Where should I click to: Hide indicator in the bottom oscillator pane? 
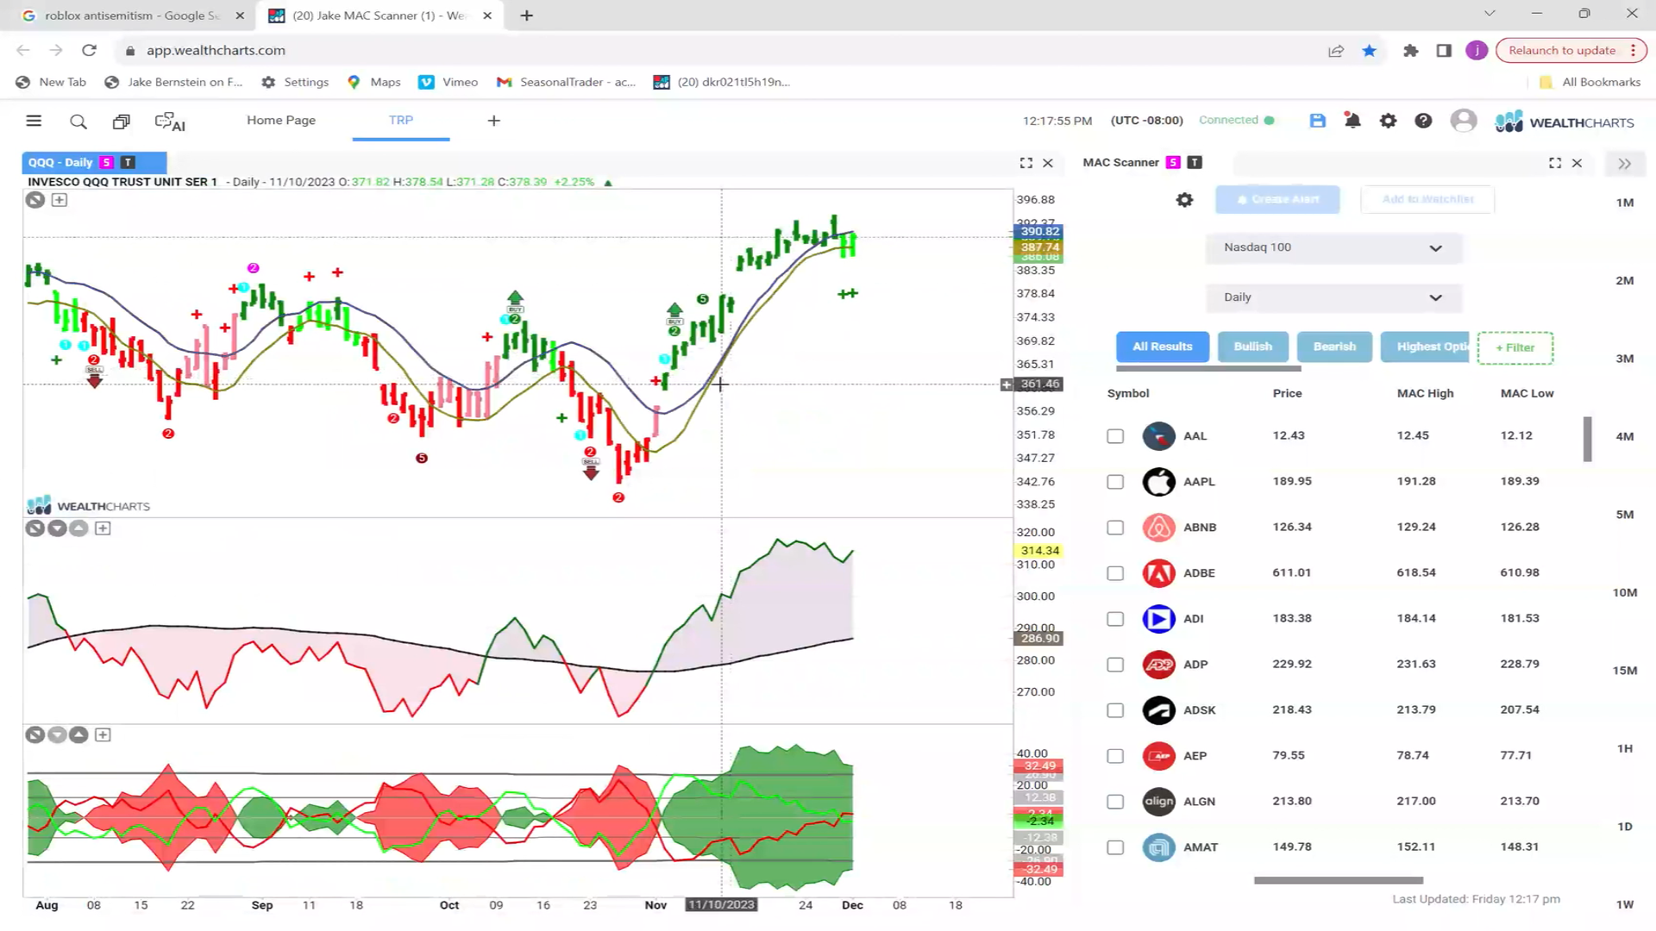[34, 735]
